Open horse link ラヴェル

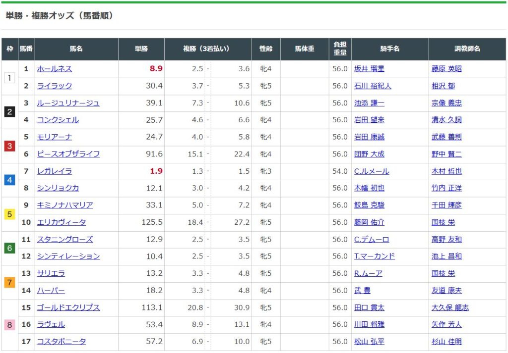point(51,325)
